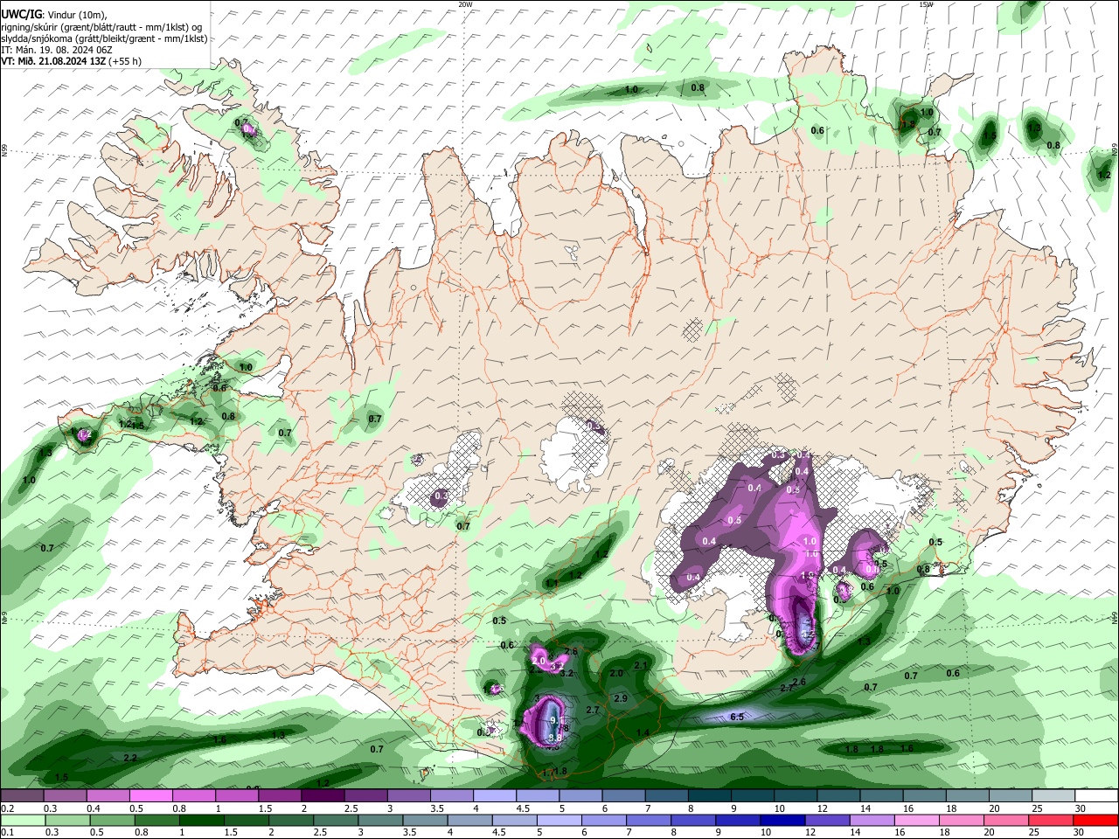Click the '1.4' precipitation value near the south coast
Screen dimensions: 1119x839
pos(643,732)
